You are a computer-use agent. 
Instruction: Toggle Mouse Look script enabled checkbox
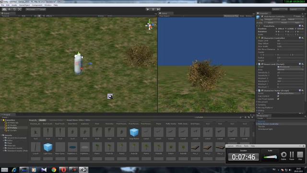(x=262, y=64)
